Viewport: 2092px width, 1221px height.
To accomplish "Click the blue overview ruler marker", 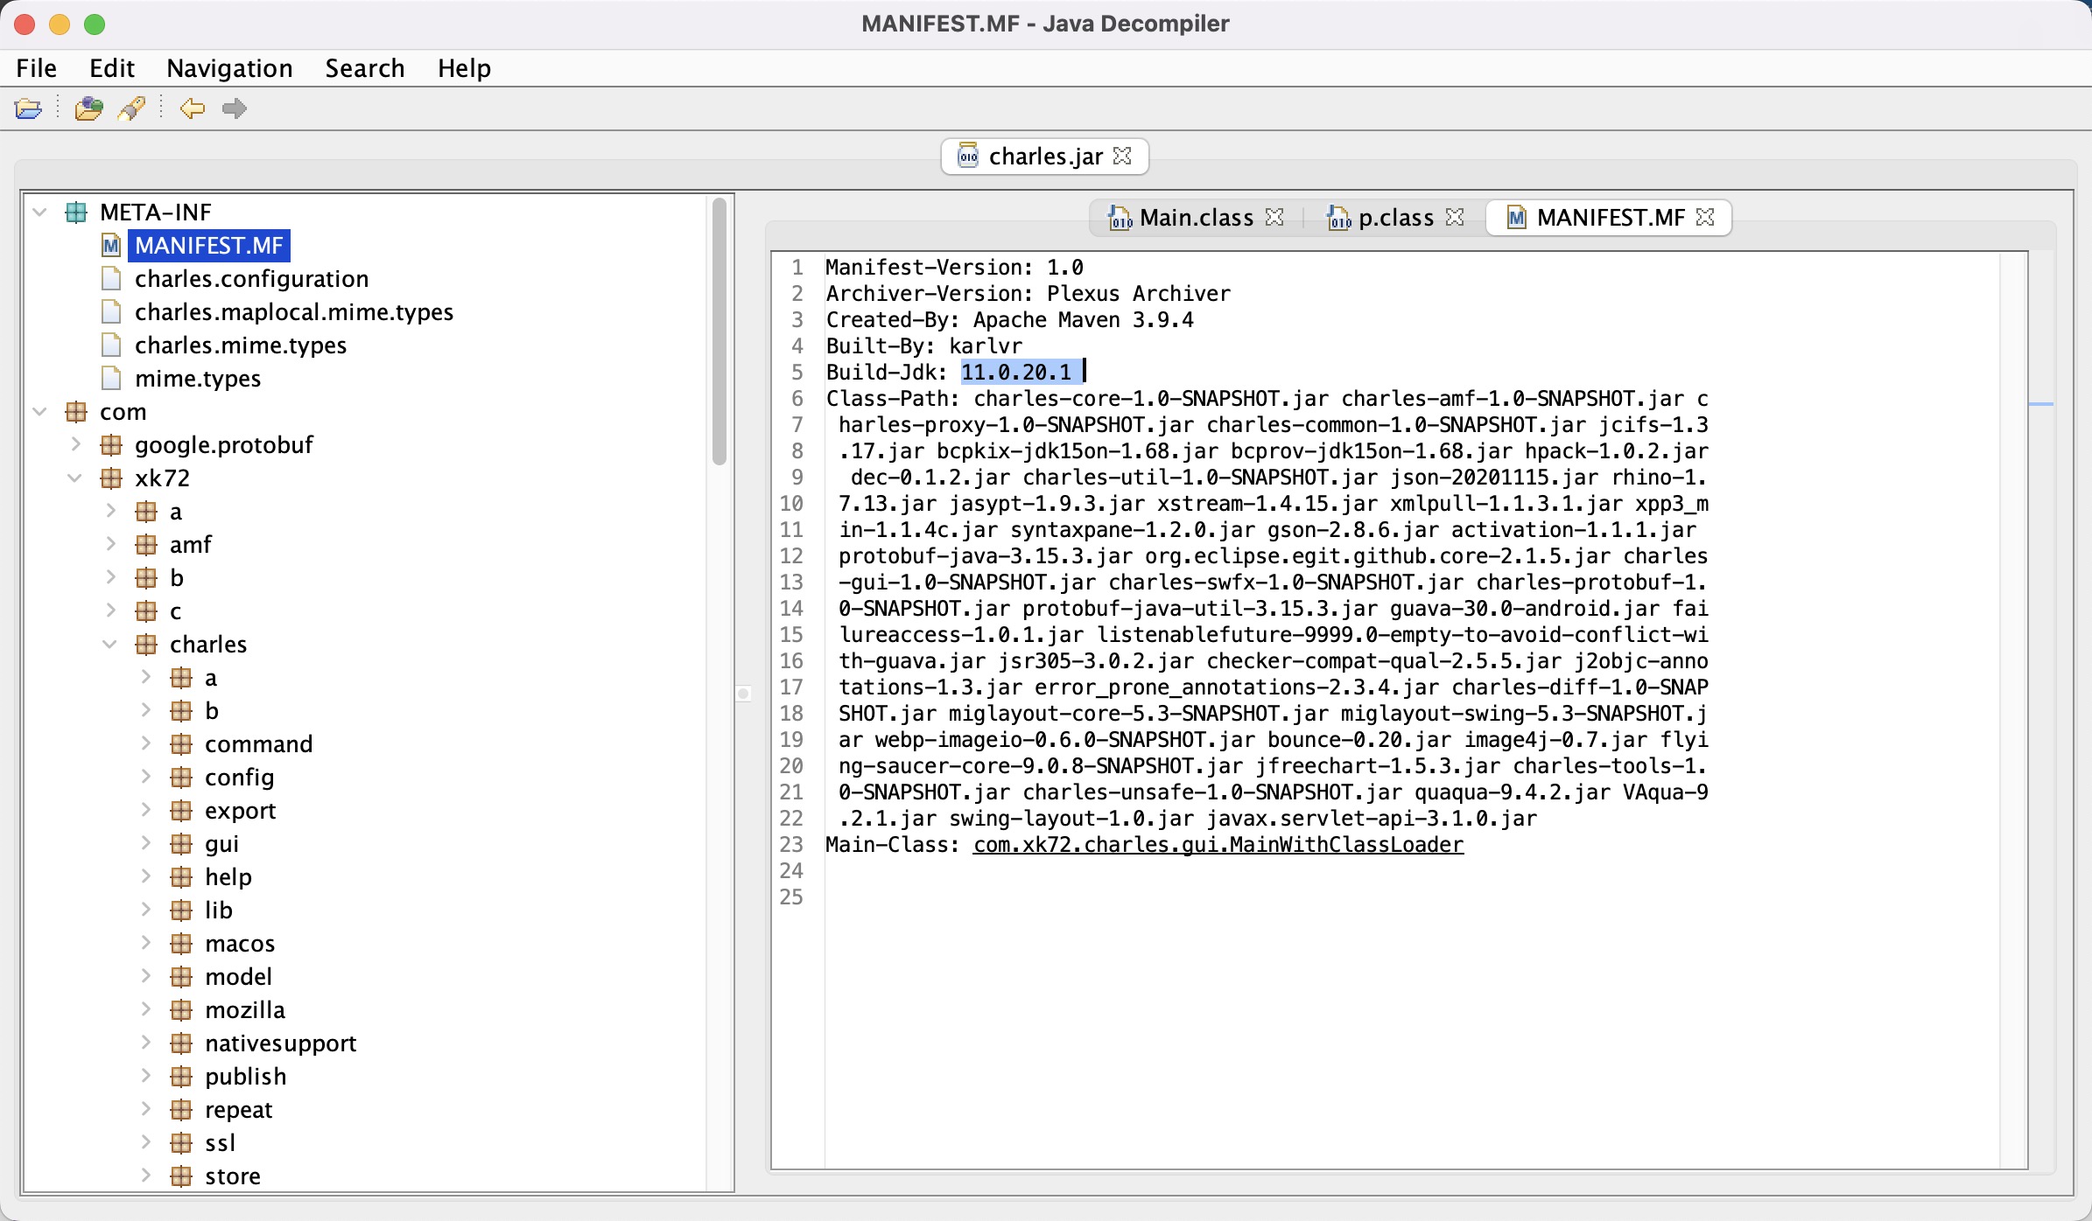I will pos(2041,404).
